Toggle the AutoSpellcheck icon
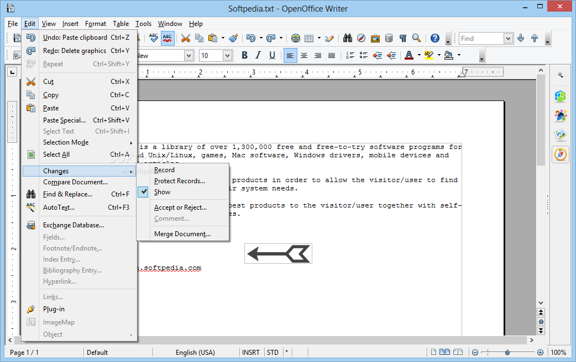This screenshot has width=576, height=362. click(x=167, y=38)
